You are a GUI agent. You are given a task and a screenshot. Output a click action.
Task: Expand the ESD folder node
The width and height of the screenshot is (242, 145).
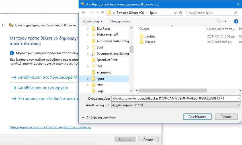coord(88,66)
